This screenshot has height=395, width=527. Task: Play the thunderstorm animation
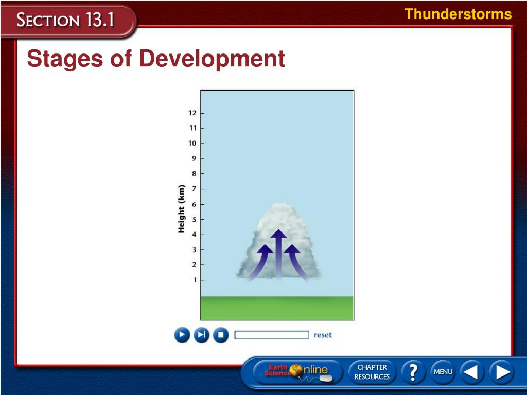tap(182, 335)
